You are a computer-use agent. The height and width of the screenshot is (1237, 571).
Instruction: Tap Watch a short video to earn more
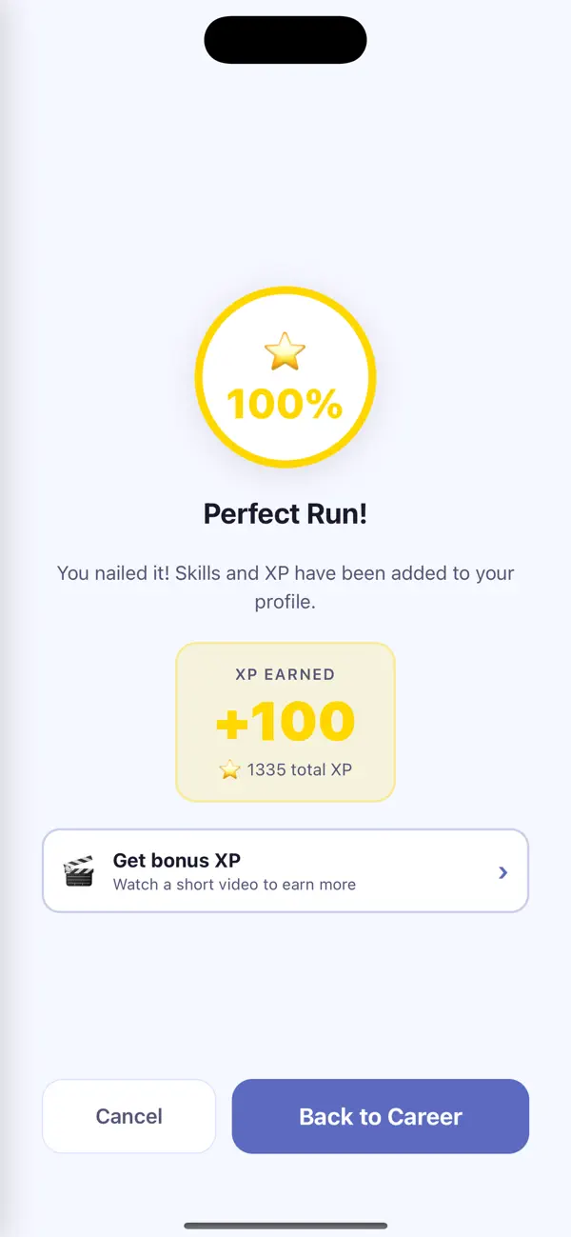[x=234, y=885]
